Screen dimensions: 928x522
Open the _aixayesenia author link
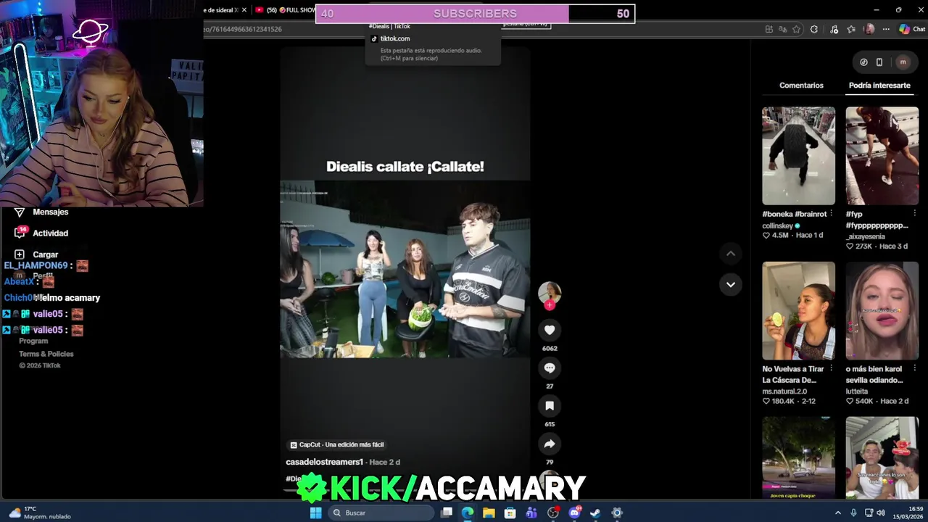(x=866, y=236)
